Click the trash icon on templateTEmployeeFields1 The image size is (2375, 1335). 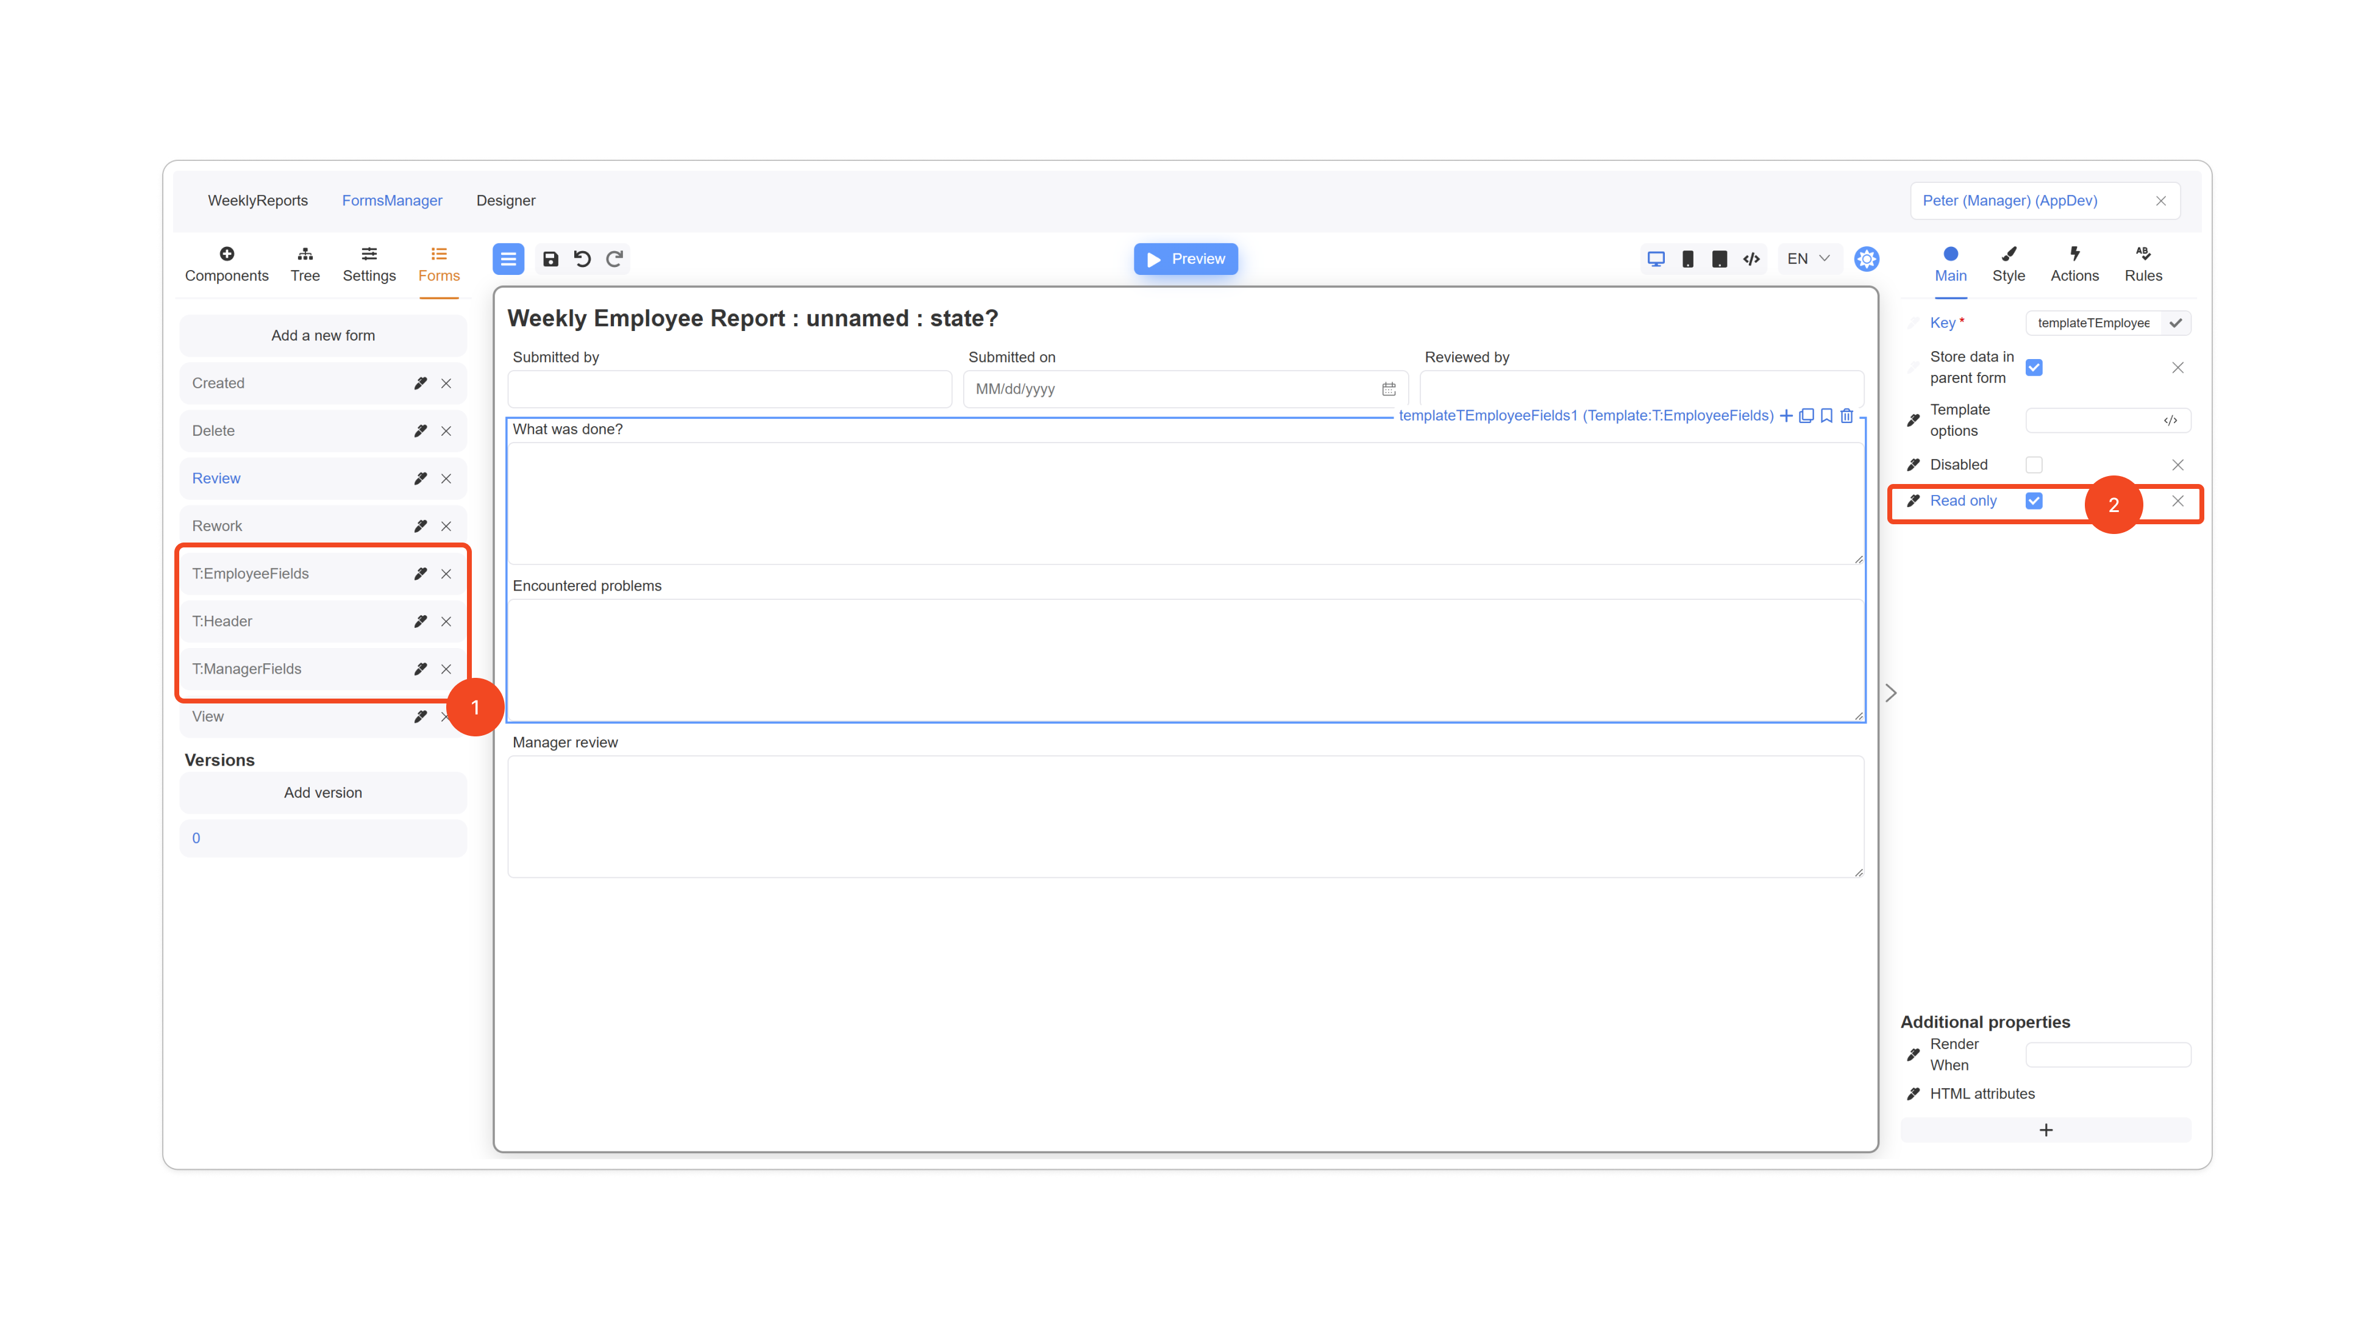coord(1846,416)
